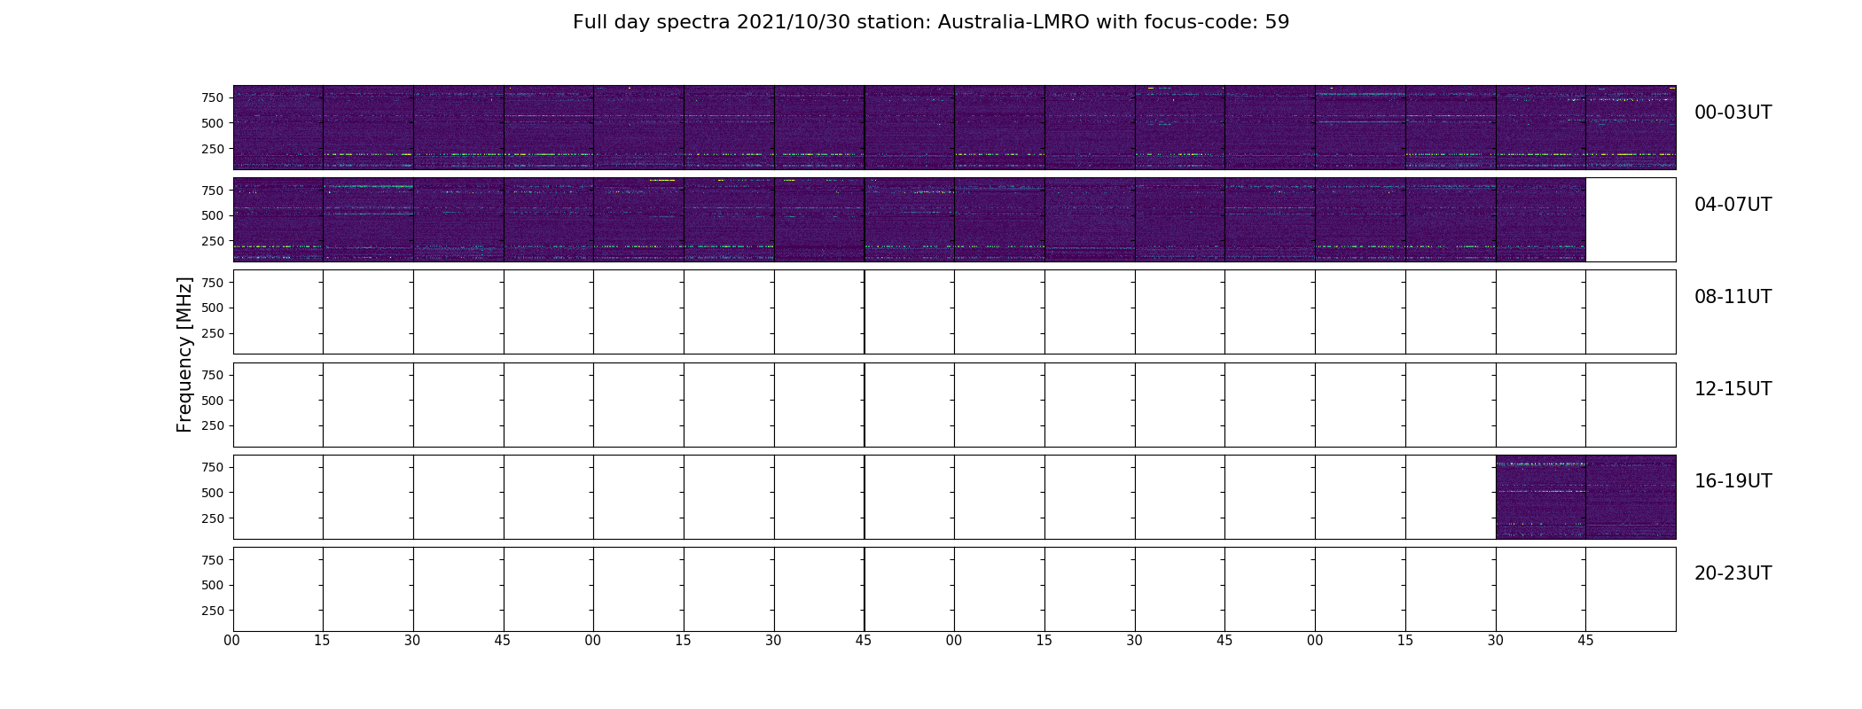Click the 250 tick of the 16-19UT panel
Image resolution: width=1862 pixels, height=709 pixels.
(213, 518)
